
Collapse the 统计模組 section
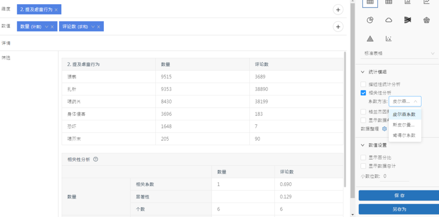363,72
